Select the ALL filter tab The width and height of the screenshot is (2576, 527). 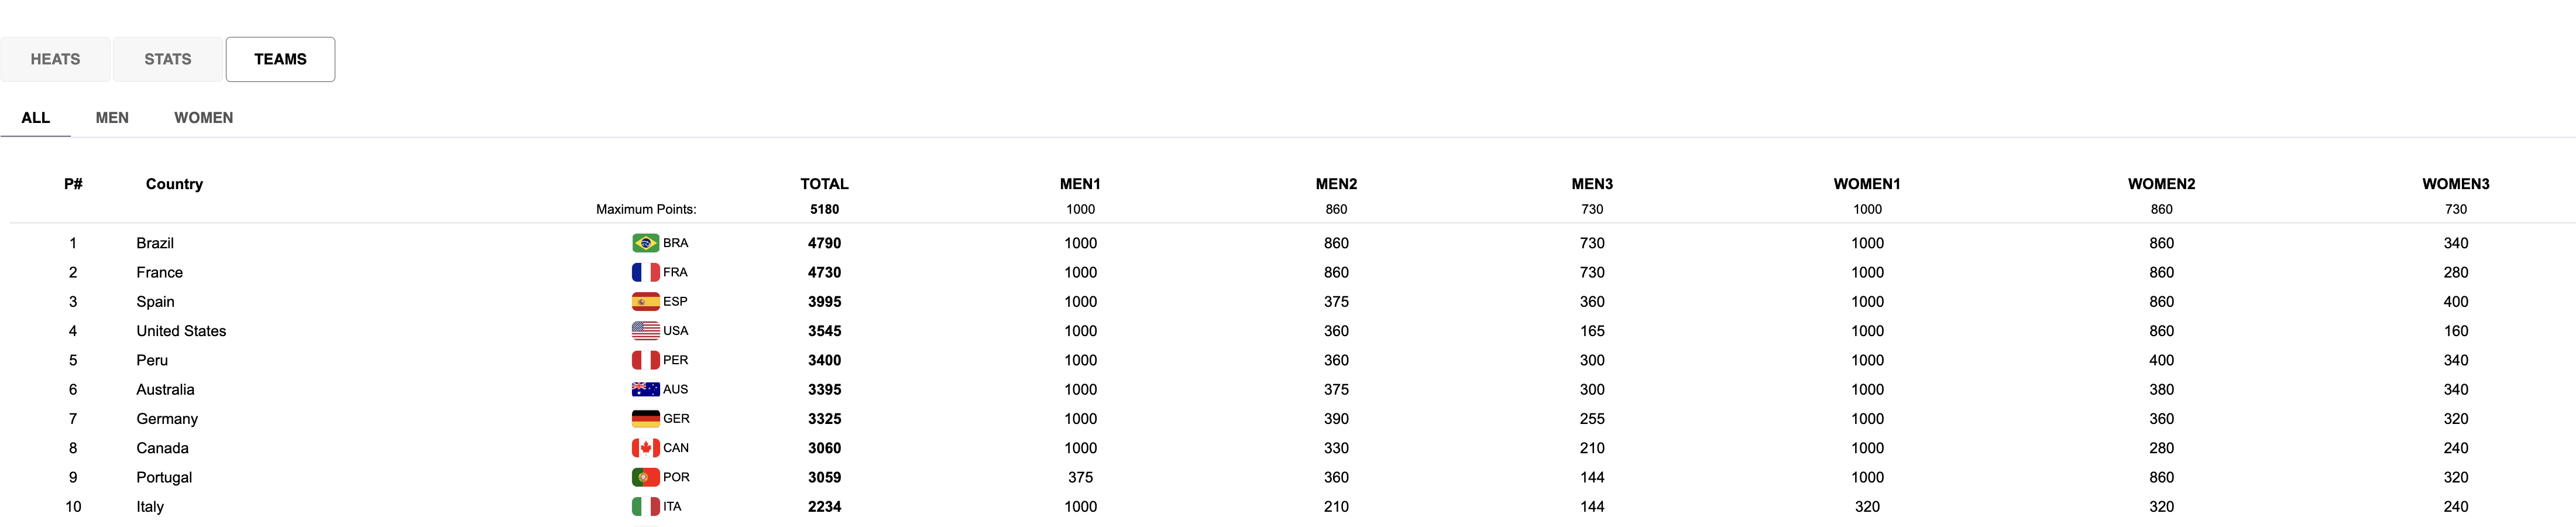point(36,117)
